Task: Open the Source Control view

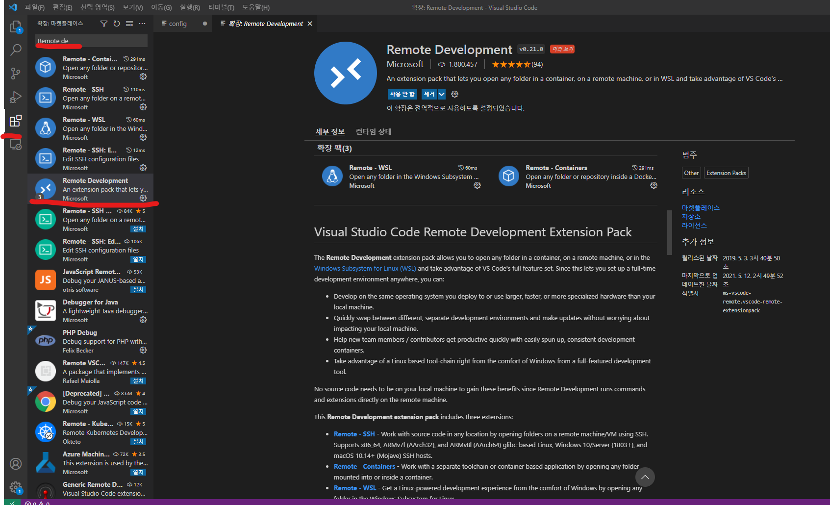Action: pyautogui.click(x=16, y=74)
